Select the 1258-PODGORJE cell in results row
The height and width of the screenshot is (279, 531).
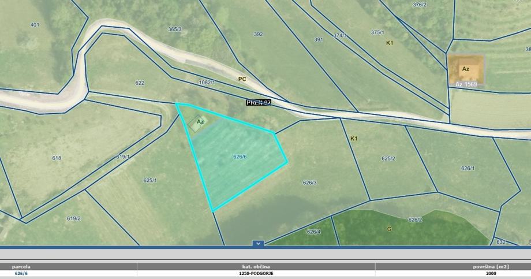(256, 274)
